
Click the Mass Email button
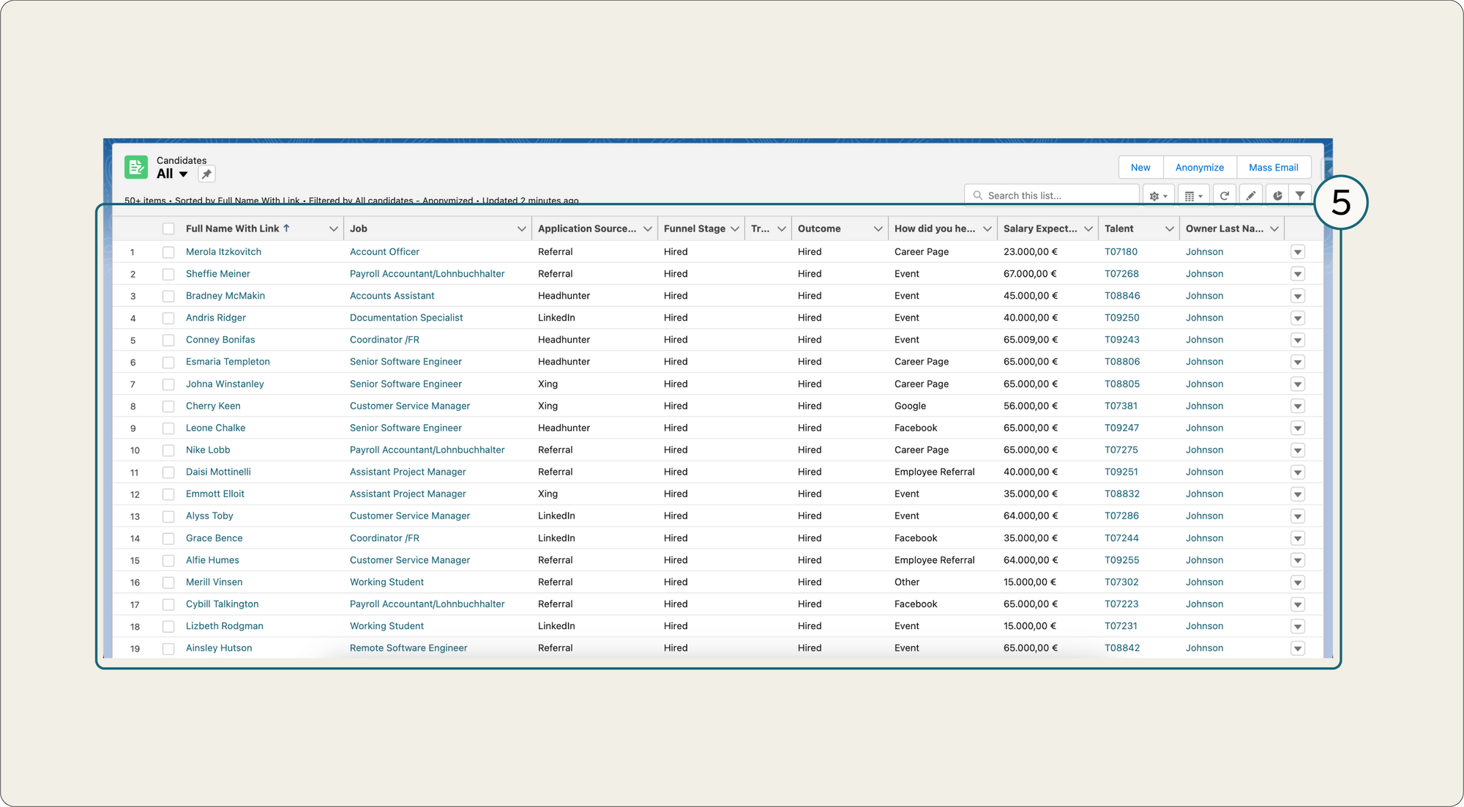point(1273,167)
